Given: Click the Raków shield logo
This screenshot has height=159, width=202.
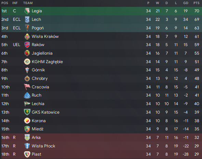Looking at the screenshot, I should coord(27,45).
